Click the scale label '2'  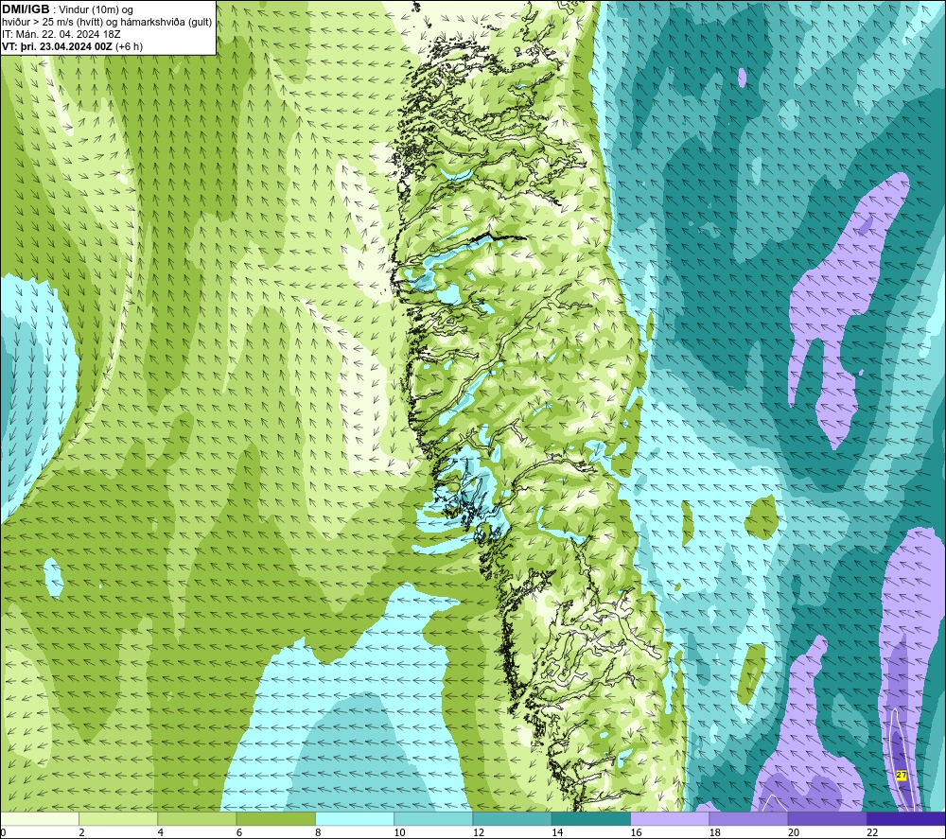(81, 832)
